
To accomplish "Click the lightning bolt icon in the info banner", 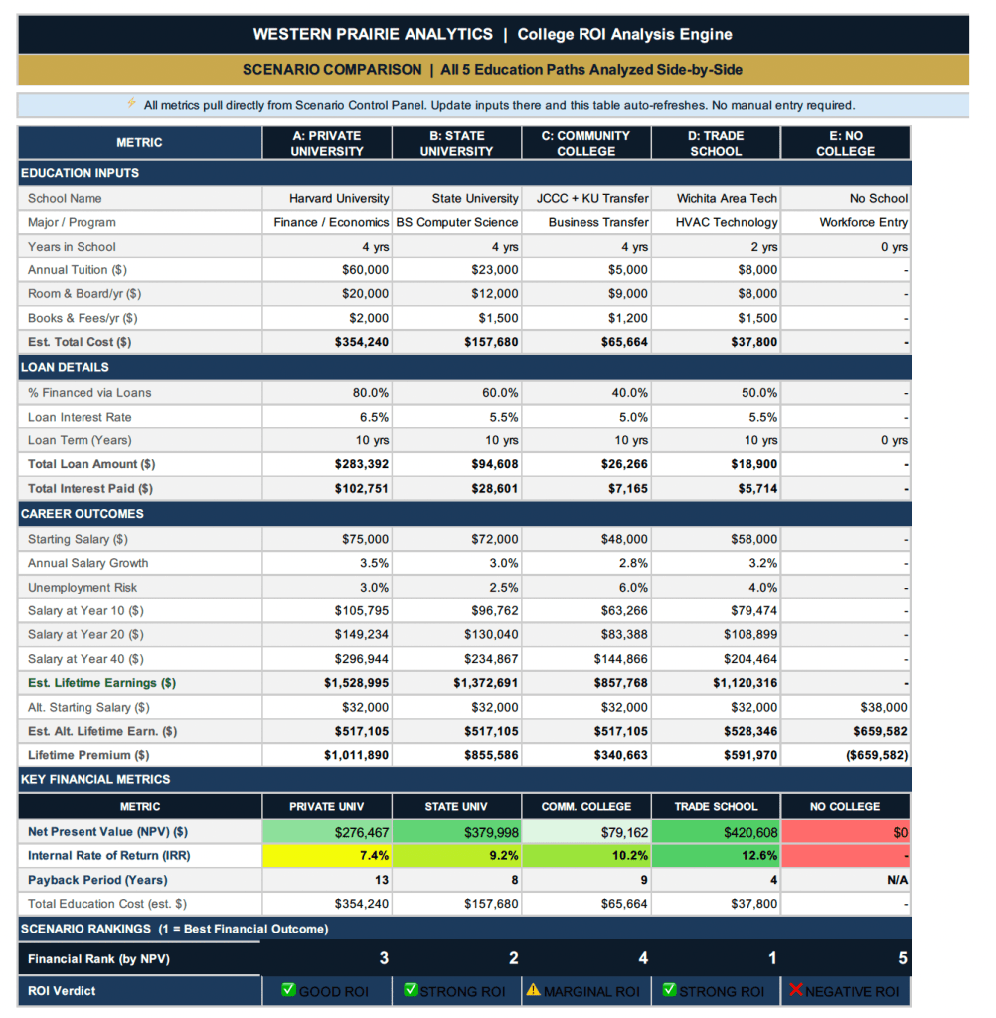I will click(131, 104).
